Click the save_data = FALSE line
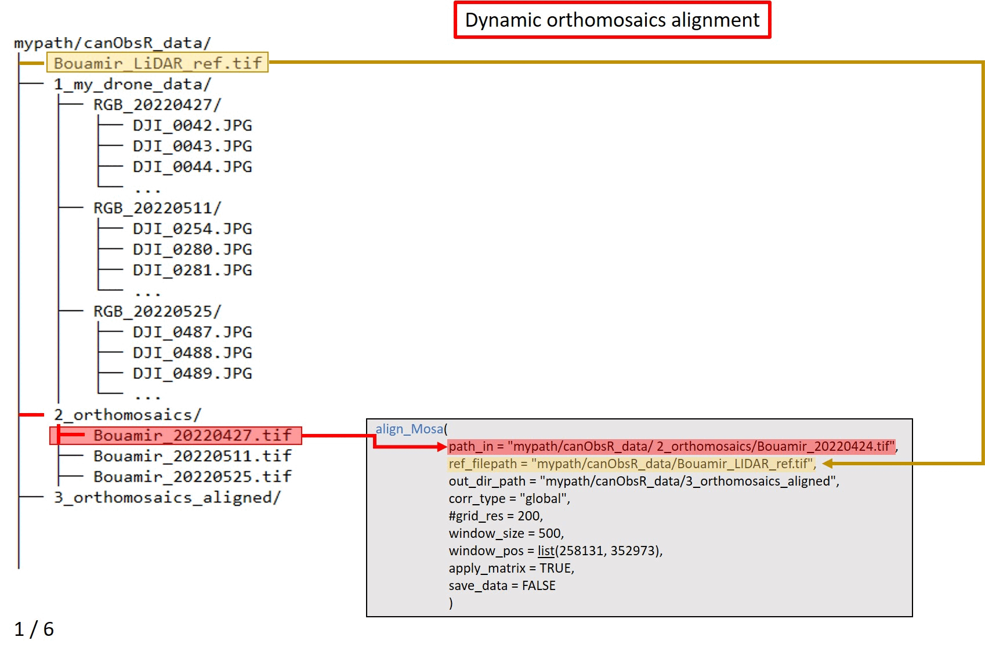Viewport: 985px width, 655px height. [502, 585]
